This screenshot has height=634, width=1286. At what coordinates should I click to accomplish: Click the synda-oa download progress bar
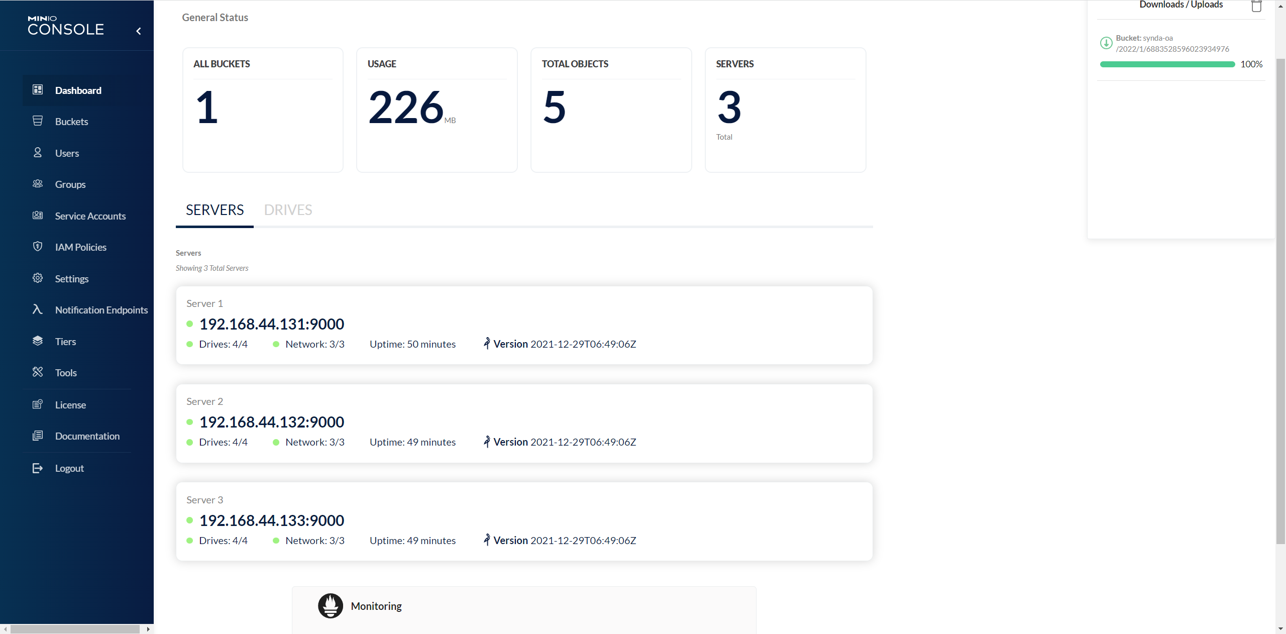click(1167, 64)
